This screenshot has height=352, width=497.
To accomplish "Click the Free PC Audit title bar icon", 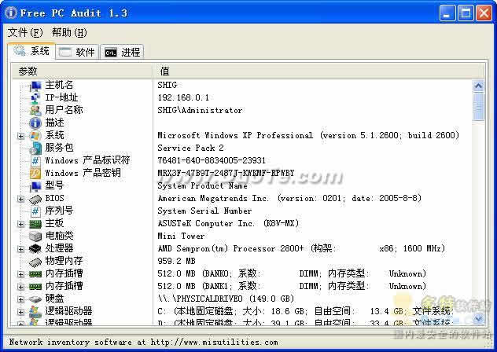I will [11, 13].
